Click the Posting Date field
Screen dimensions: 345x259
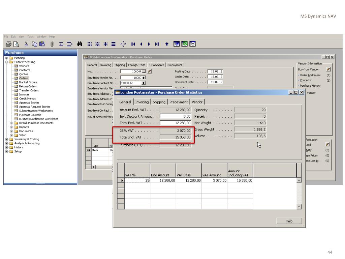pos(215,71)
